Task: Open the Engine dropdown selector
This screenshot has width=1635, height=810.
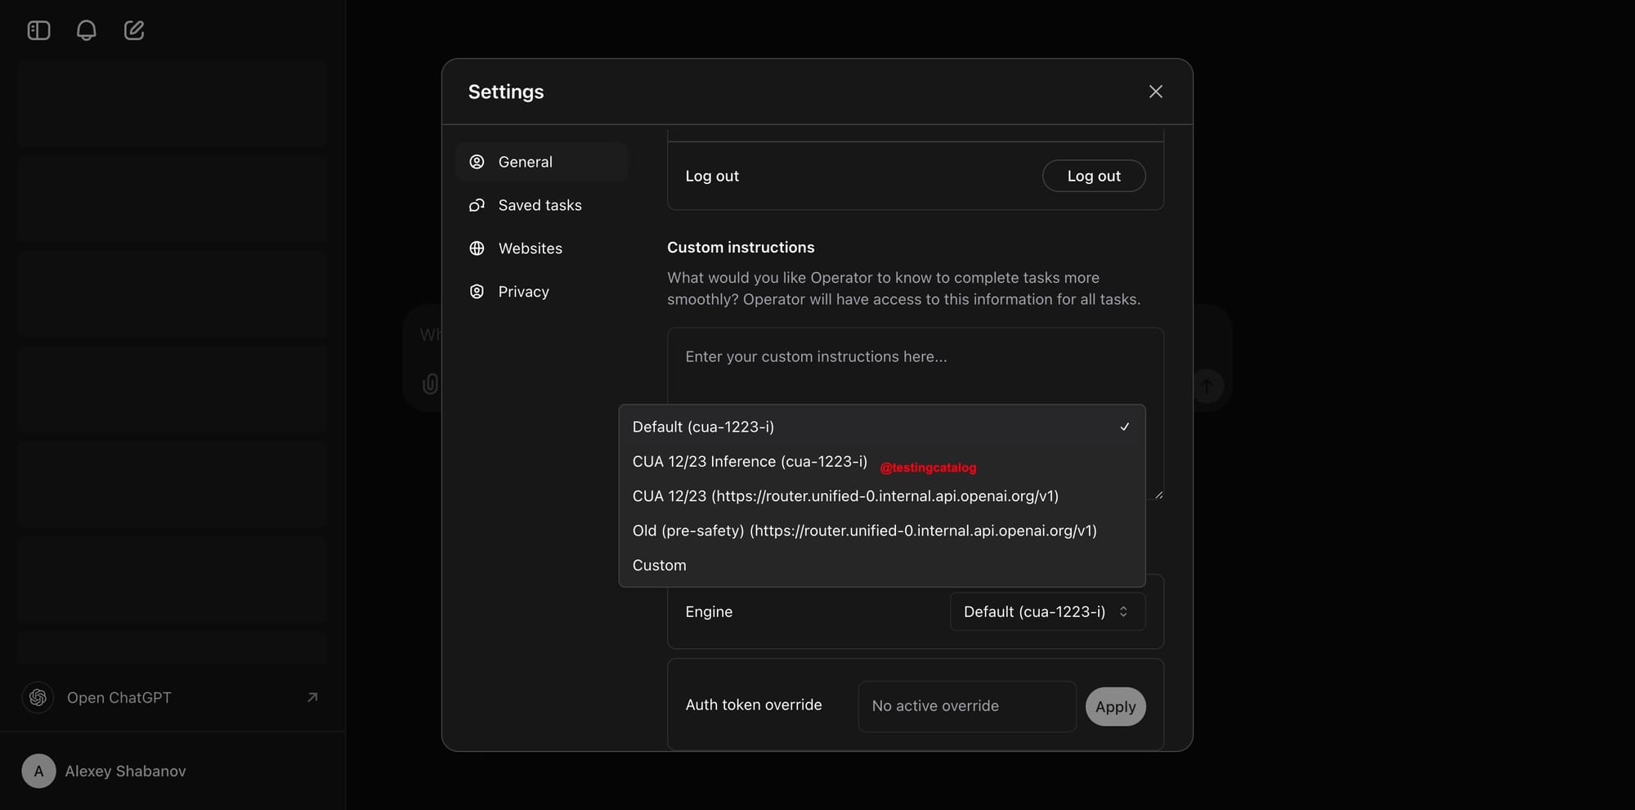Action: coord(1047,611)
